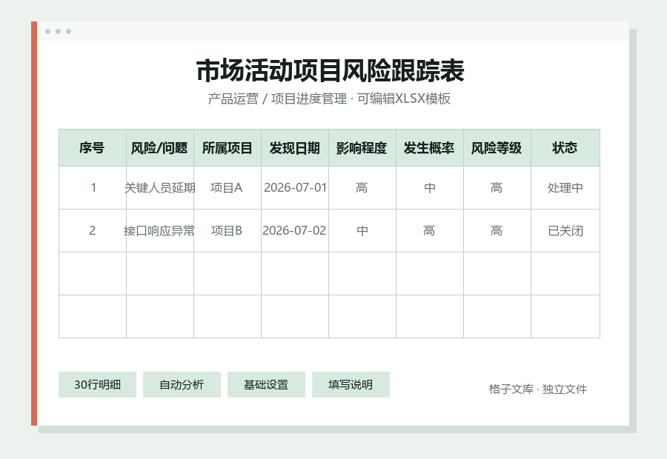This screenshot has height=459, width=667.
Task: Select the 状态 column header
Action: click(x=565, y=148)
